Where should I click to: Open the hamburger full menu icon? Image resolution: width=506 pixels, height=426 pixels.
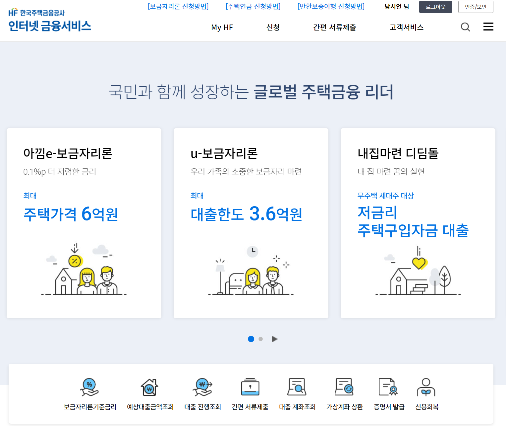coord(488,27)
